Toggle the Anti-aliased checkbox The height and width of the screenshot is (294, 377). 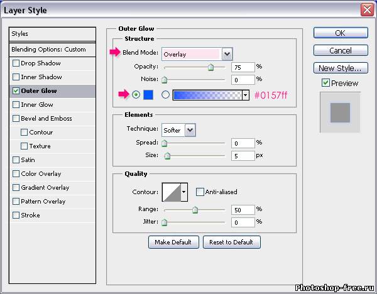200,192
